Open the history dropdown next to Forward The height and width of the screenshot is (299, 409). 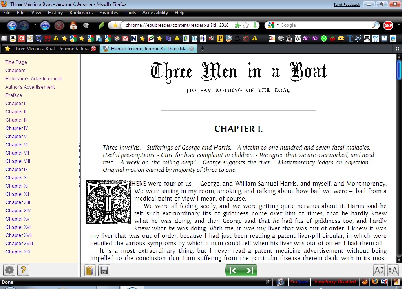pyautogui.click(x=35, y=25)
